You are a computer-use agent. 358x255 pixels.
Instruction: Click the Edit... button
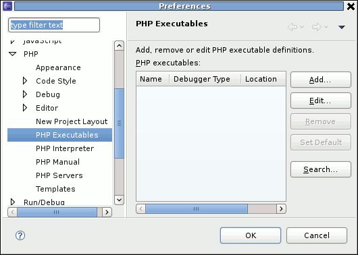[321, 101]
